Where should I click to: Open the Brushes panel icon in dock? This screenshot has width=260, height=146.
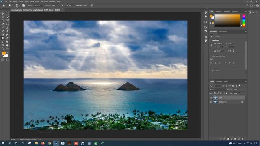(x=206, y=28)
